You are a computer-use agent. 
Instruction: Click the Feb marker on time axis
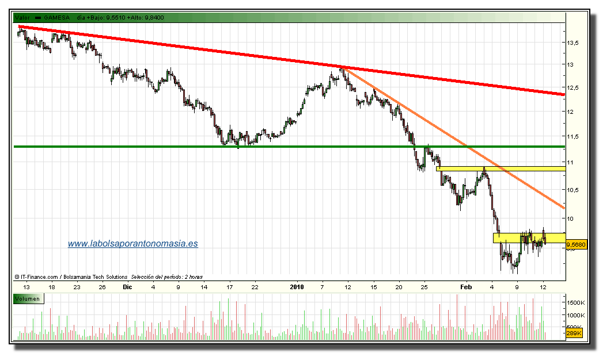(x=466, y=286)
